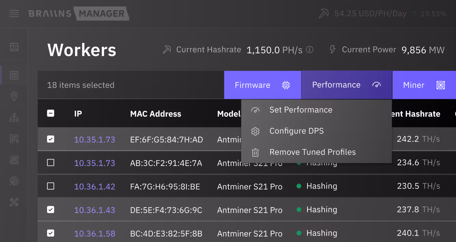Screen dimensions: 456x242
Task: Click the 9,856 MW power total
Action: [x=423, y=50]
